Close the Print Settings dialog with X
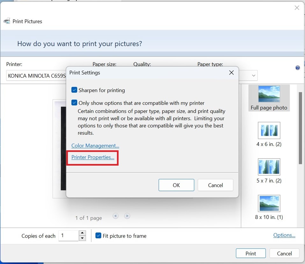This screenshot has width=305, height=264. [231, 73]
